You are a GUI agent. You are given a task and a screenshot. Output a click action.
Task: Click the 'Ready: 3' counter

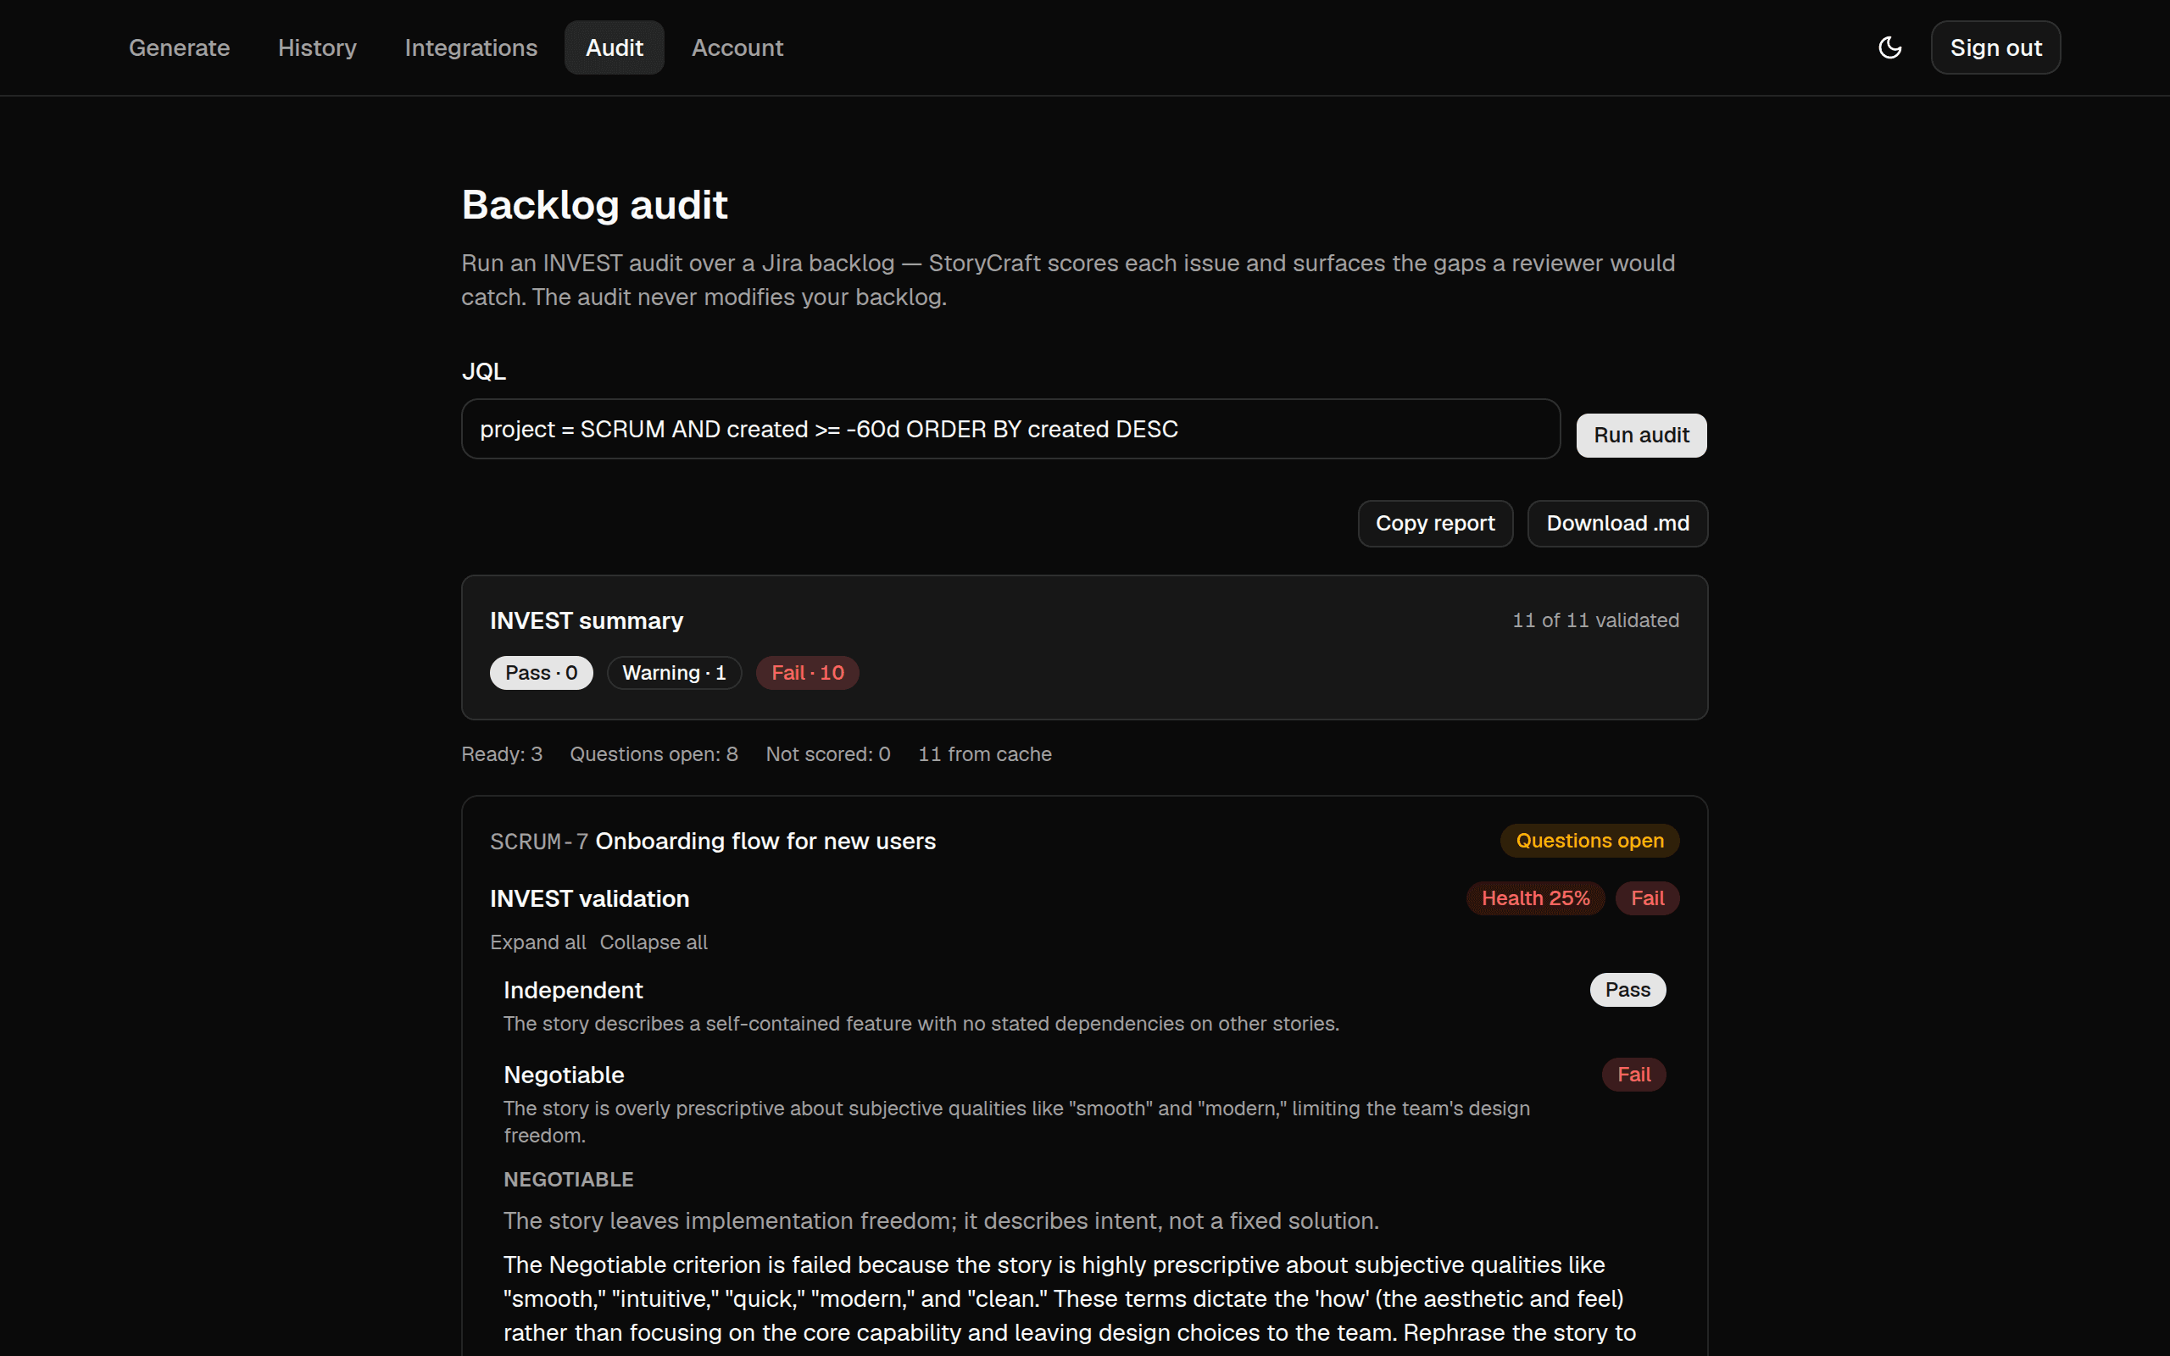pos(501,754)
